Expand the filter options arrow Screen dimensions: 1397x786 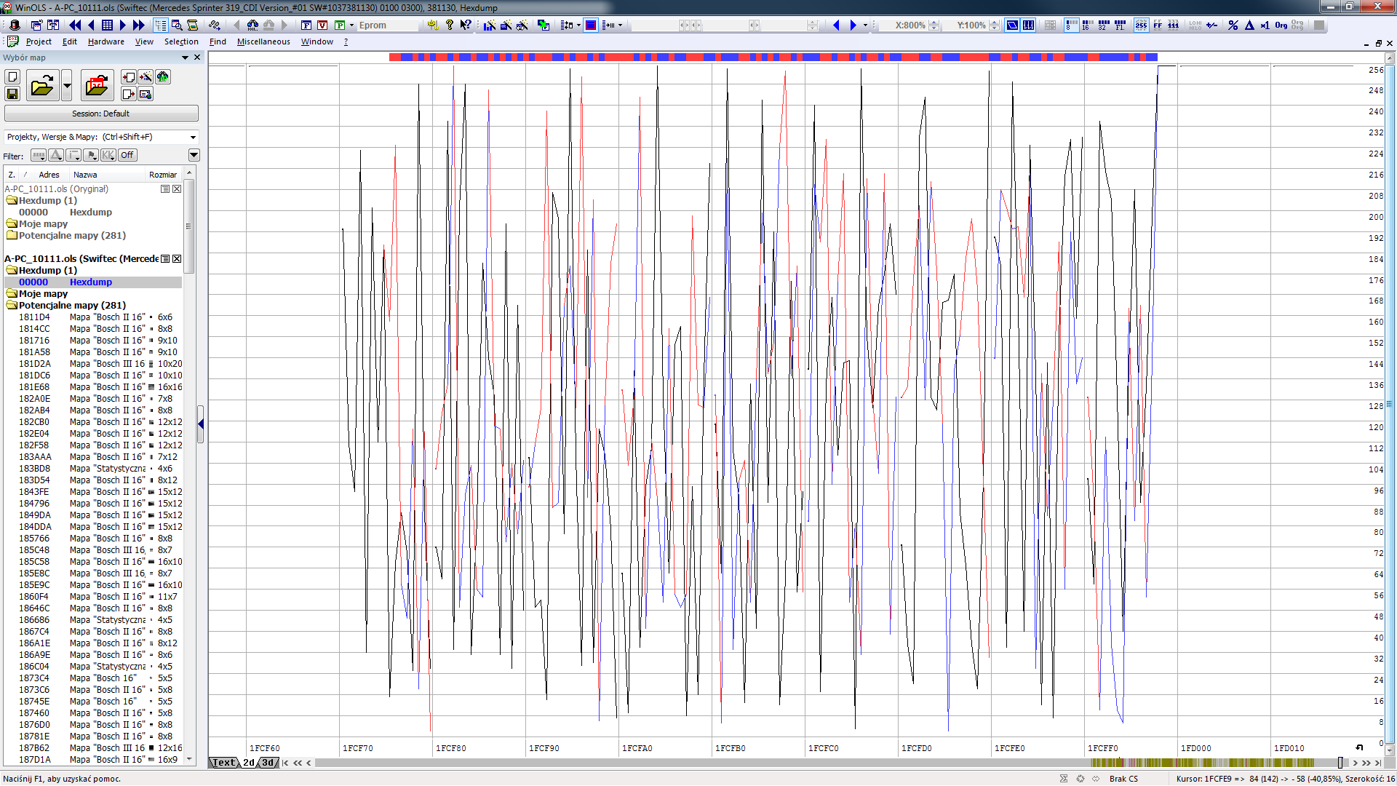tap(194, 155)
